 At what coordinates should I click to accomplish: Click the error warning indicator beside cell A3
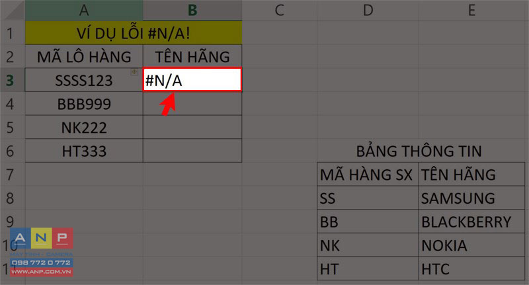coord(134,72)
